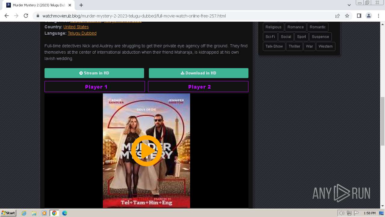Open Chrome's three-dot menu
385x217 pixels.
[x=378, y=16]
